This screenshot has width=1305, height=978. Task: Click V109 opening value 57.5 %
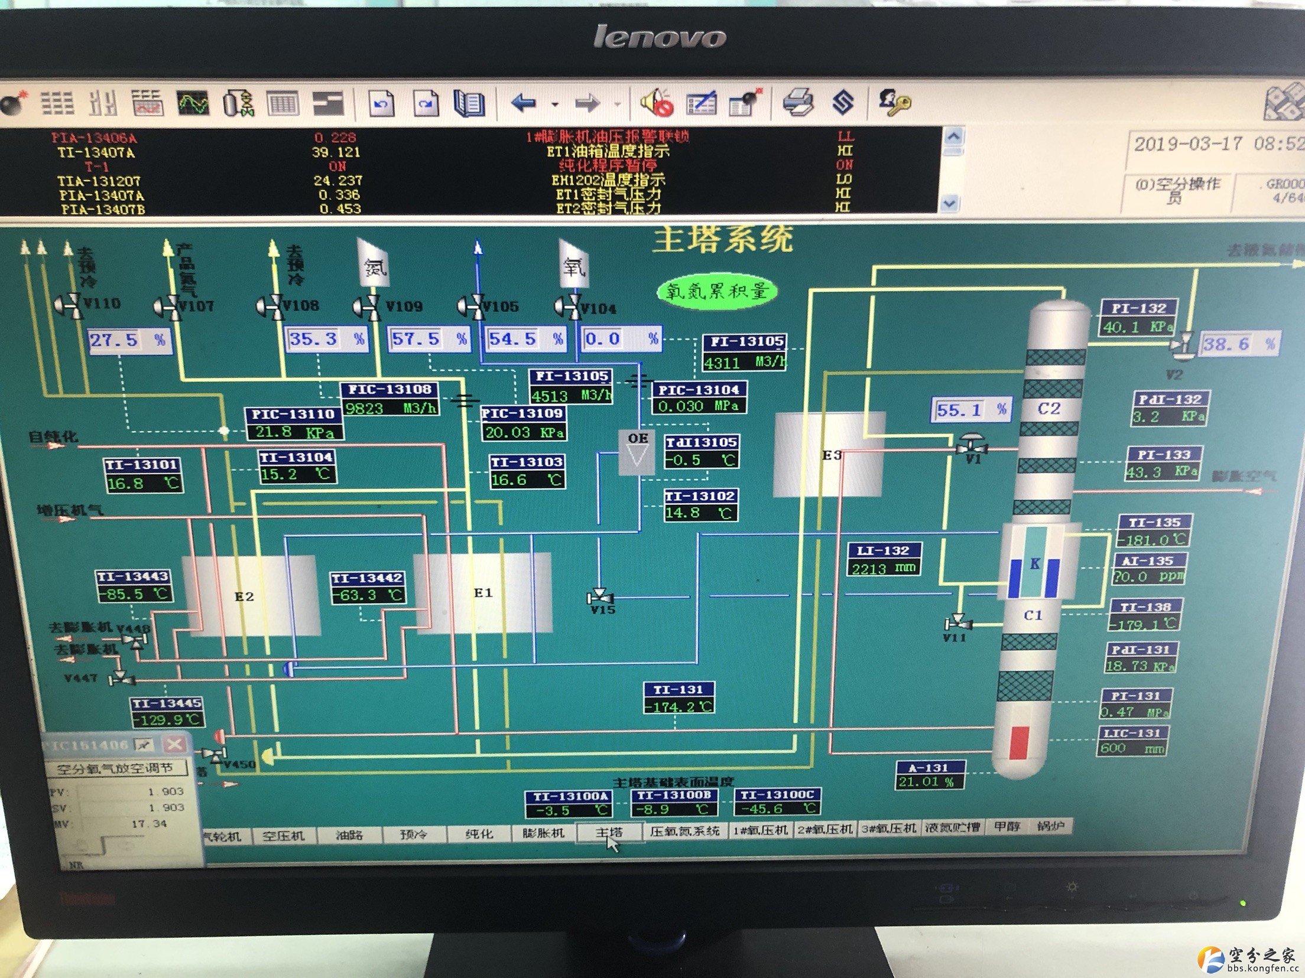429,339
